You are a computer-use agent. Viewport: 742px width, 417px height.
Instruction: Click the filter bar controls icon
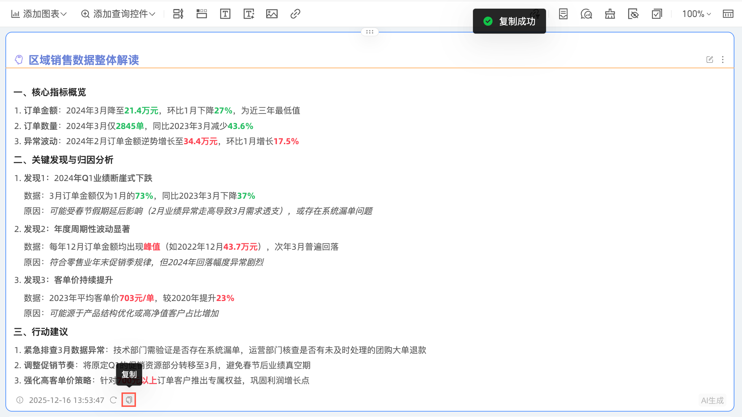tap(178, 14)
